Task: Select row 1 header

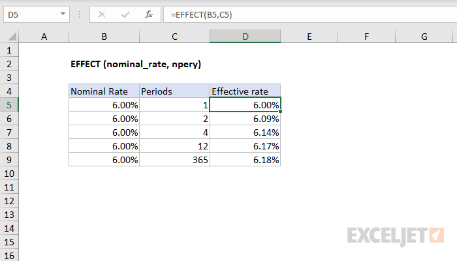Action: tap(9, 50)
